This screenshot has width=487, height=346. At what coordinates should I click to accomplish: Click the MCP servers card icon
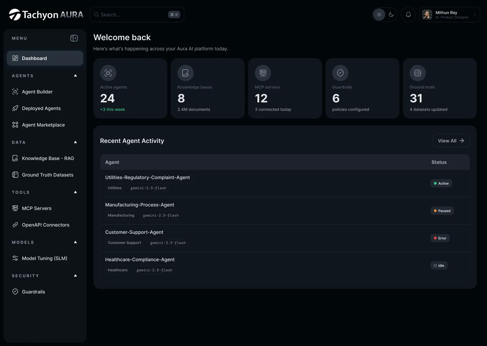[x=263, y=73]
